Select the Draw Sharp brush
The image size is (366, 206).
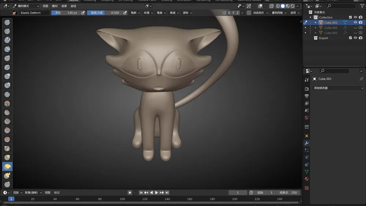[7, 31]
